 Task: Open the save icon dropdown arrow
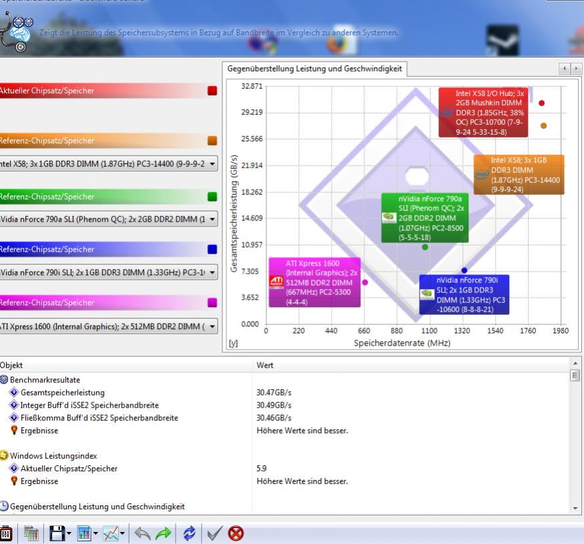(x=69, y=533)
